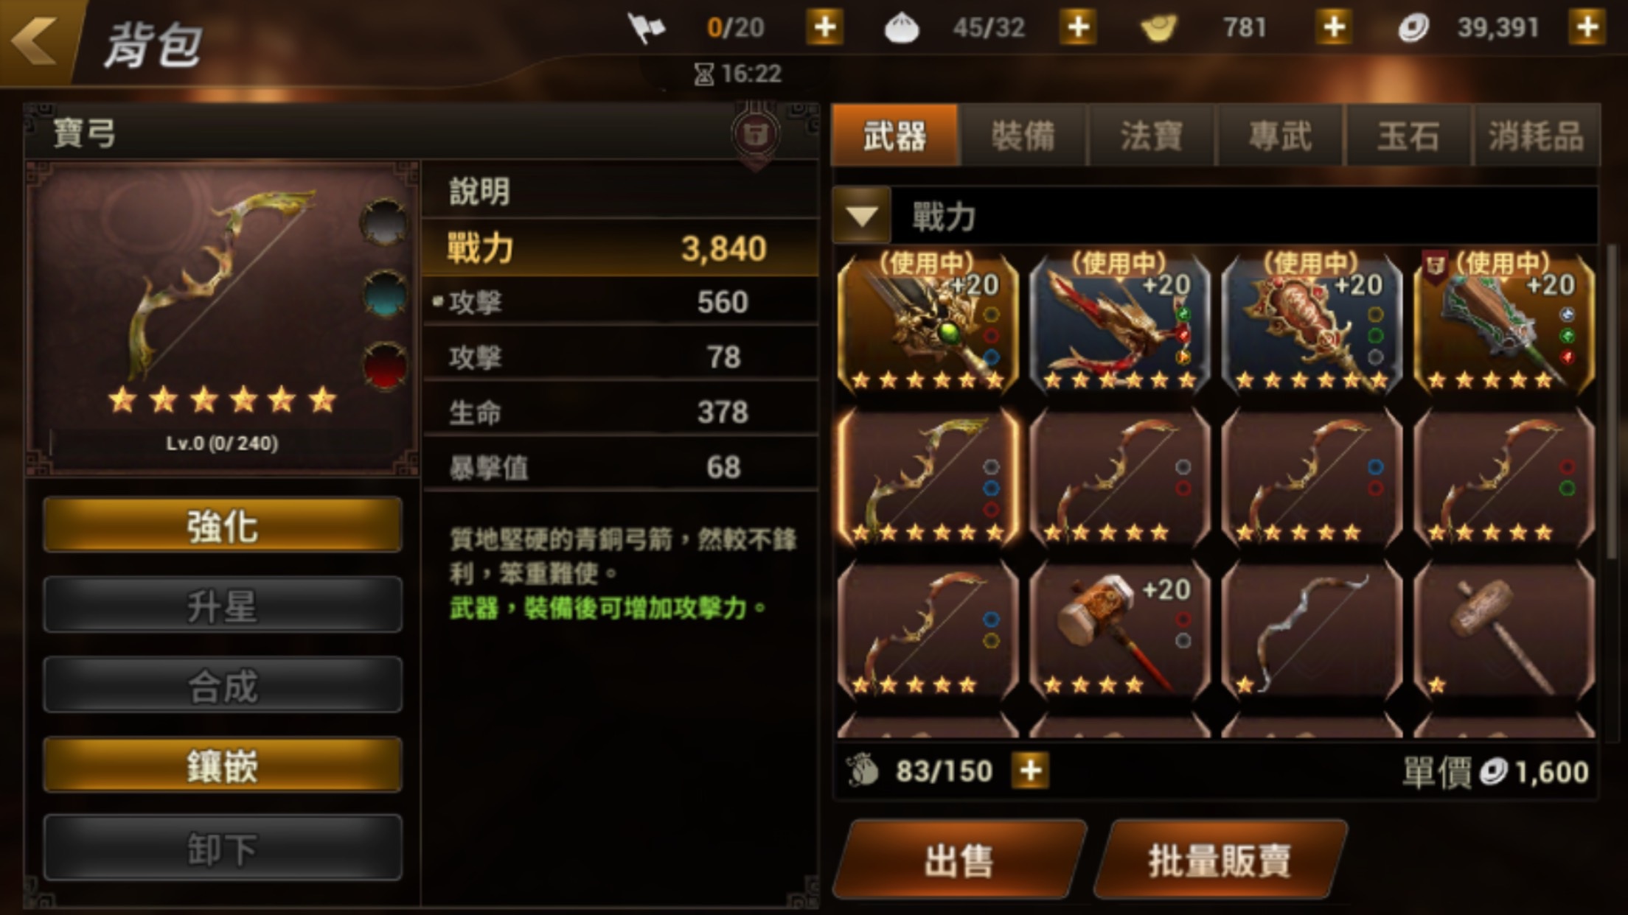Add silver coins with plus icon
This screenshot has width=1628, height=915.
1587,28
